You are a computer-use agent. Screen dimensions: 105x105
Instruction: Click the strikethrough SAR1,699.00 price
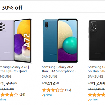click(7, 89)
